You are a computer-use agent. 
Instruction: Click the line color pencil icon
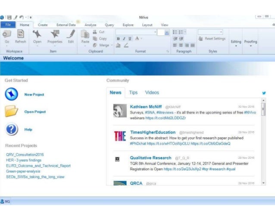tap(126, 45)
